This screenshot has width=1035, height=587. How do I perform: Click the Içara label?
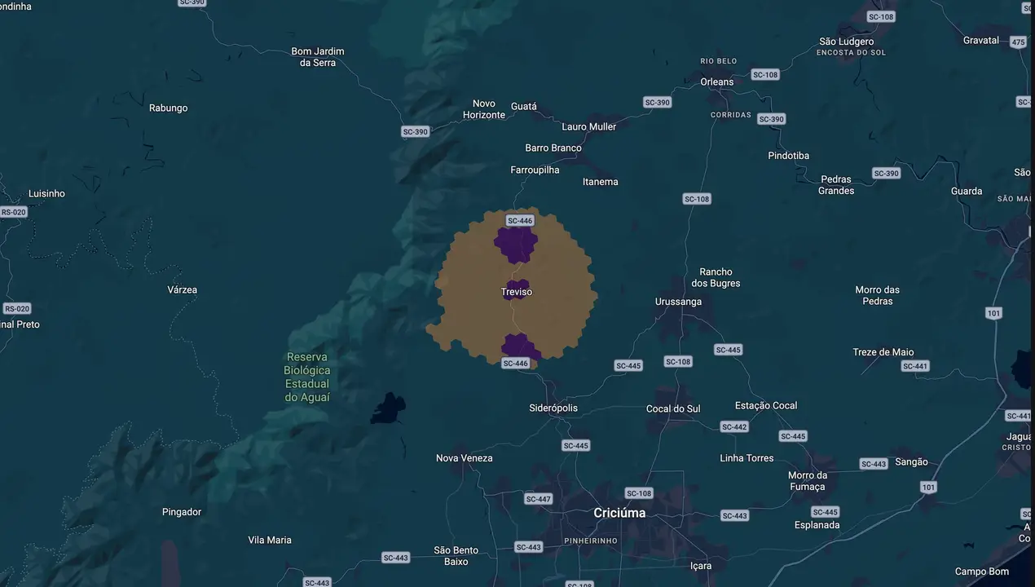pyautogui.click(x=701, y=566)
